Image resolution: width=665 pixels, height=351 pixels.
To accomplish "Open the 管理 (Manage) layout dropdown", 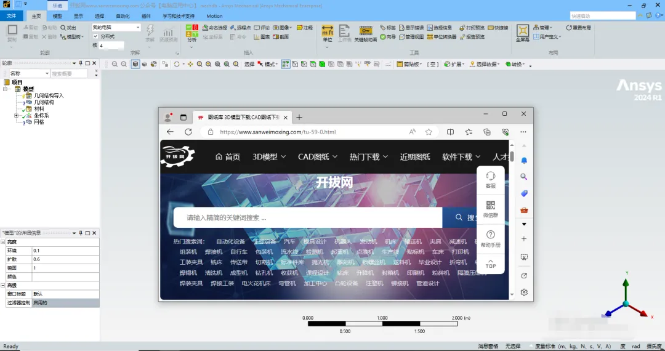I will click(x=542, y=28).
